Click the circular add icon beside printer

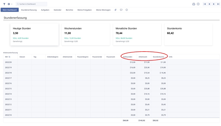[x=198, y=4]
